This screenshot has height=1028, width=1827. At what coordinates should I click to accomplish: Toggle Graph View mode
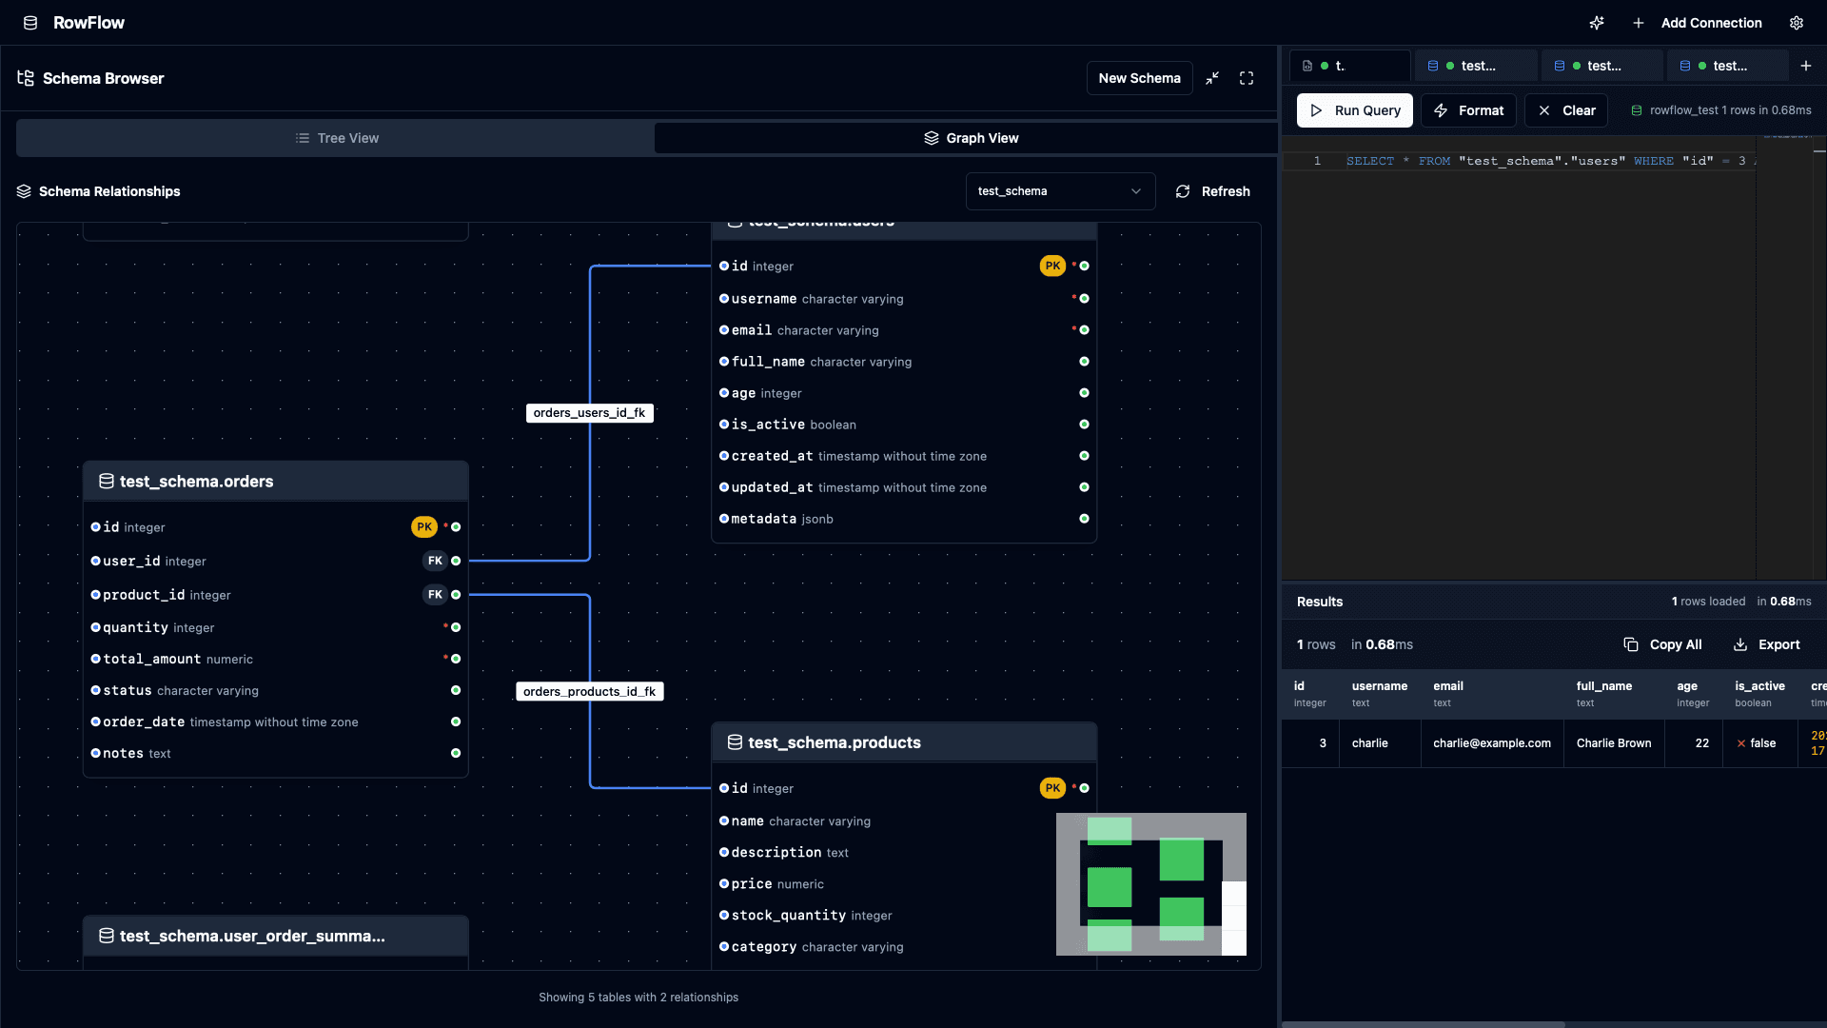click(x=970, y=137)
